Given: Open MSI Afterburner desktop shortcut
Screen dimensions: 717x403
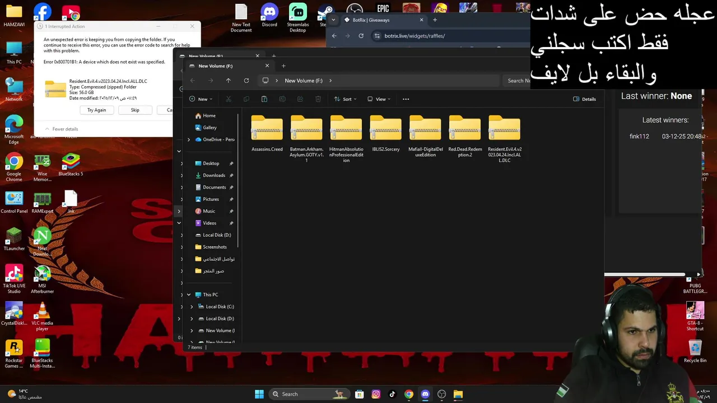Looking at the screenshot, I should [x=42, y=280].
